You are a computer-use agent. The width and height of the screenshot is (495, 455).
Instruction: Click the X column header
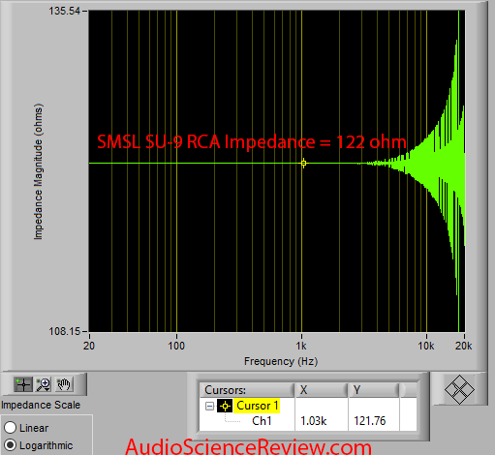(321, 390)
